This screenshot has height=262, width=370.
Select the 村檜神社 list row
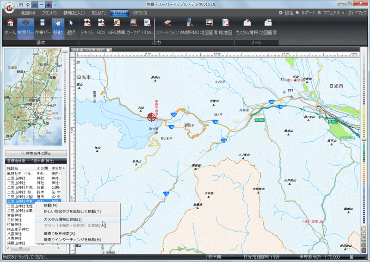[x=21, y=225]
